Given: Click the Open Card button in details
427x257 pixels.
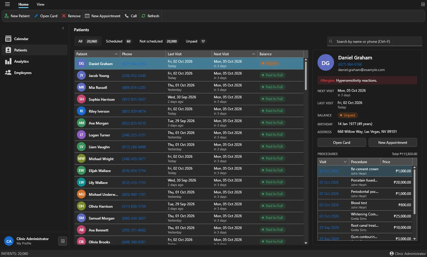Looking at the screenshot, I should coord(342,143).
